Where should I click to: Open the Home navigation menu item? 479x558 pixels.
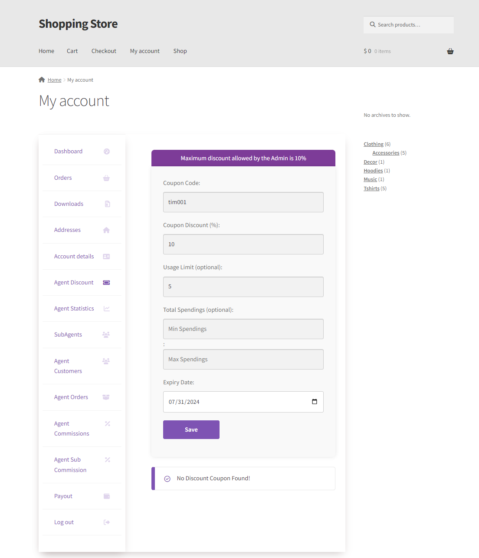(x=46, y=51)
